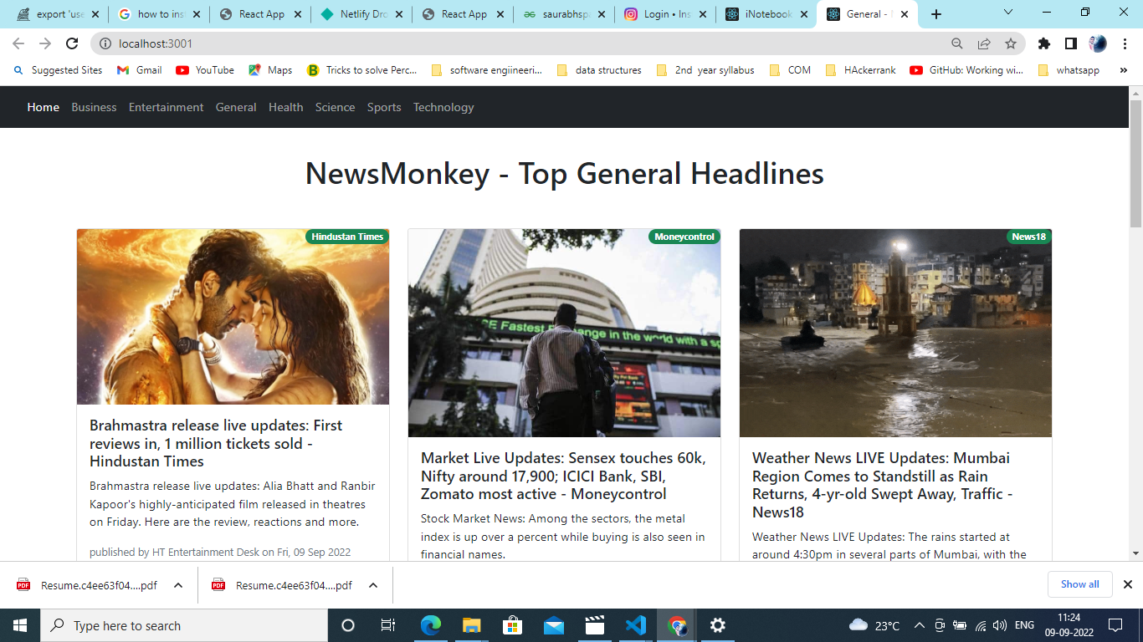Screen dimensions: 1143x642
Task: Open the Chrome zoom magnifier icon
Action: pos(957,43)
